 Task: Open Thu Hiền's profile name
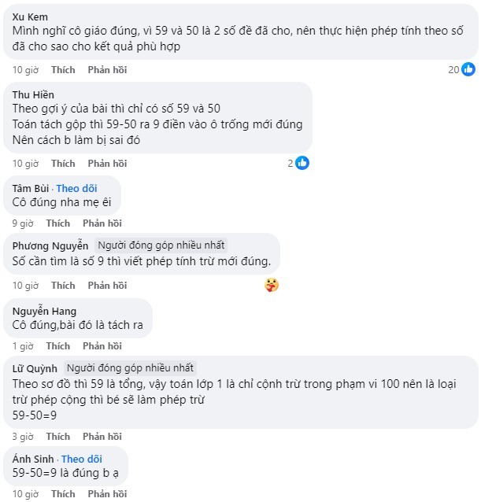pyautogui.click(x=34, y=95)
